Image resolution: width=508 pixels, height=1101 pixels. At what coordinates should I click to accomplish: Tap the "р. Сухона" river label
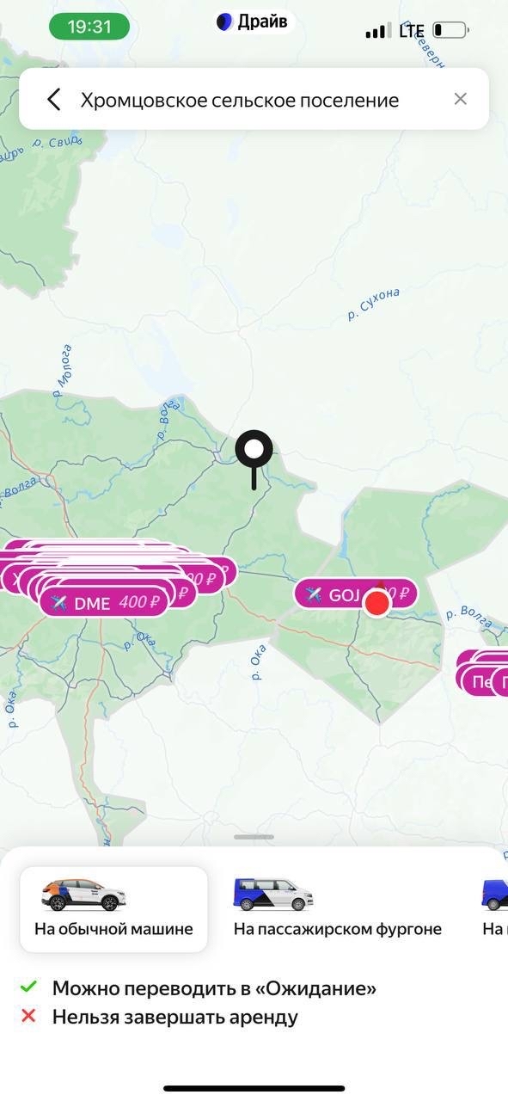point(374,304)
